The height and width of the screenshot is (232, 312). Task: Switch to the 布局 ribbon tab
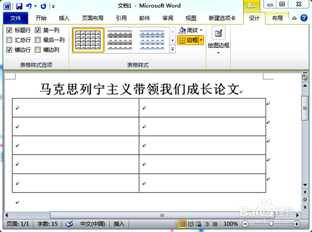tap(277, 18)
